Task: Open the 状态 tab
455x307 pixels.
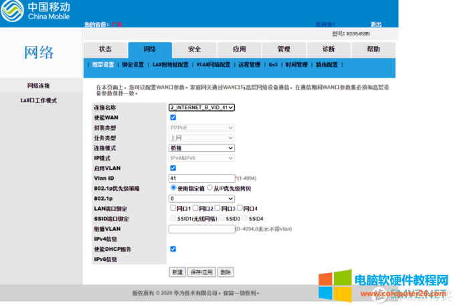Action: click(105, 49)
